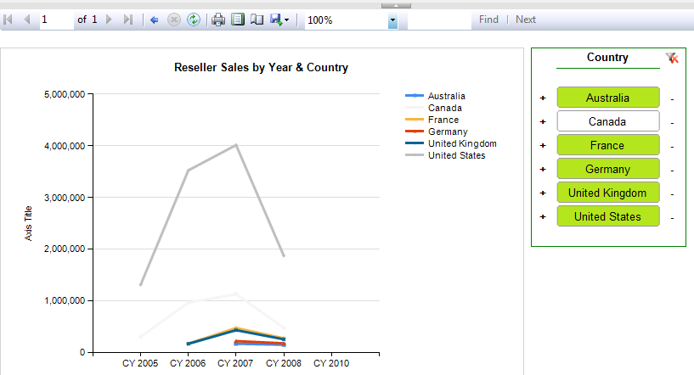Collapse the toolbar using top handle
The image size is (694, 375).
point(396,6)
